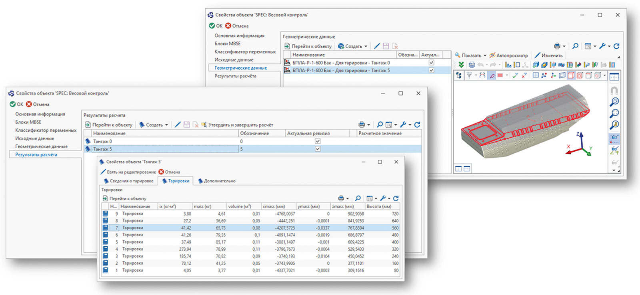The height and width of the screenshot is (295, 640).
Task: Click the single-pane layout icon below the 3D view
Action: click(x=467, y=168)
